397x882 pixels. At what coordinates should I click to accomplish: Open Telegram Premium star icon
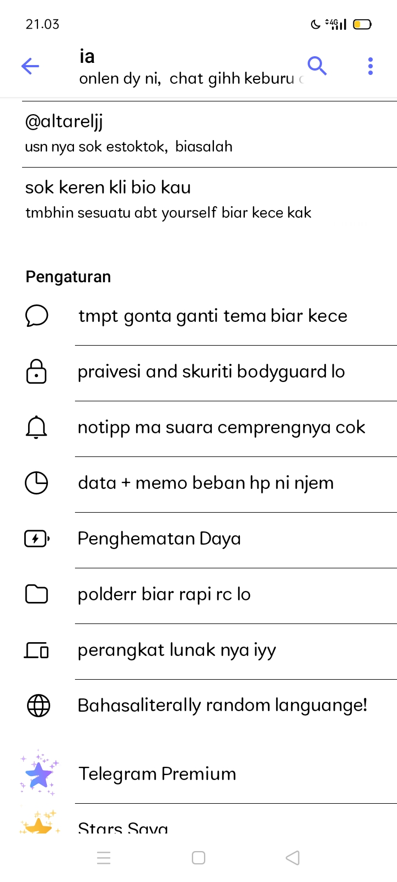39,773
